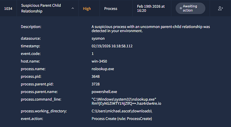This screenshot has width=231, height=127.
Task: Click the event.action Process Create value
Action: [x=122, y=119]
